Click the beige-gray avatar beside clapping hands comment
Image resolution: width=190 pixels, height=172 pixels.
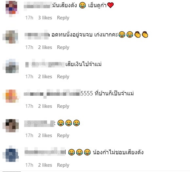[x=11, y=37]
